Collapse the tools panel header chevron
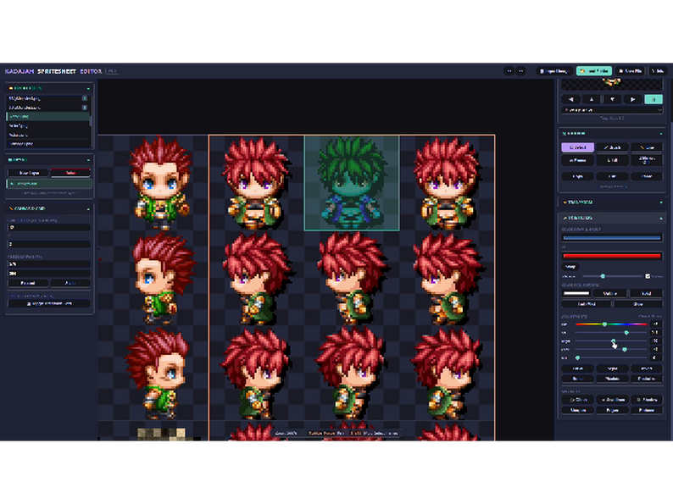The height and width of the screenshot is (504, 673). 660,134
